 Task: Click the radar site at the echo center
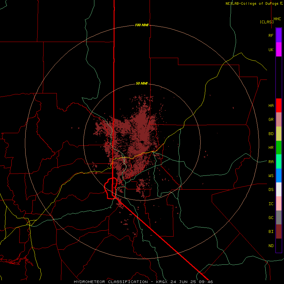[142, 142]
